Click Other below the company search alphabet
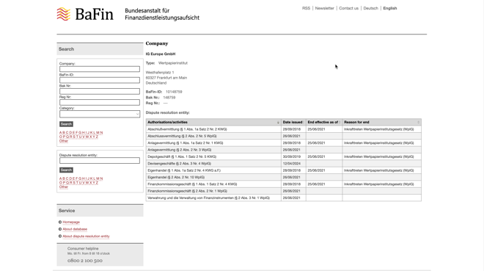 click(64, 141)
